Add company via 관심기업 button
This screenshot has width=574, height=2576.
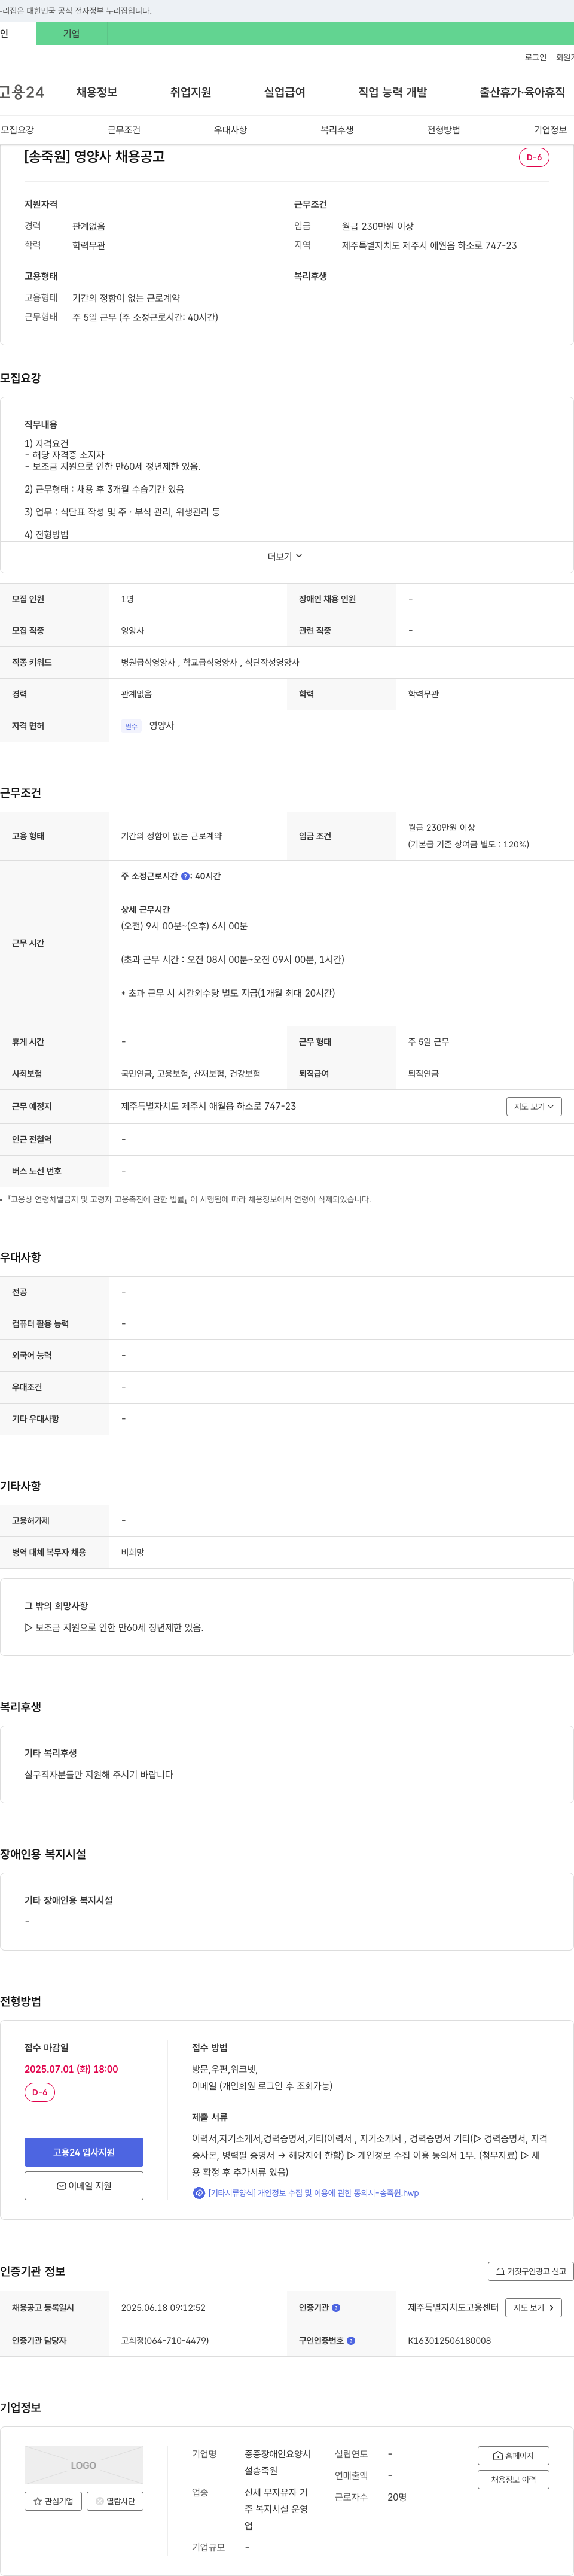53,2501
